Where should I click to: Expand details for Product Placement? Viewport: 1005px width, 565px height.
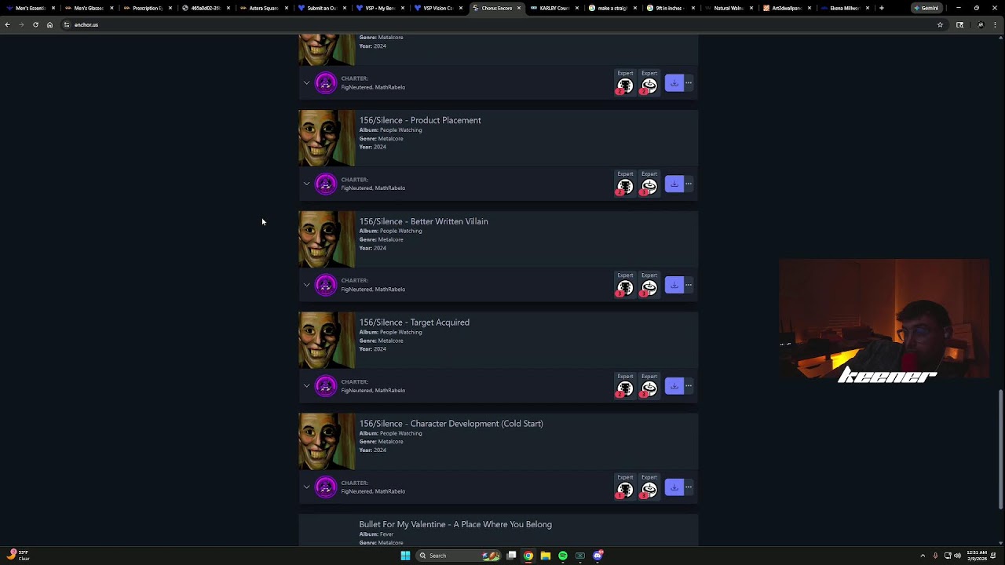coord(307,184)
